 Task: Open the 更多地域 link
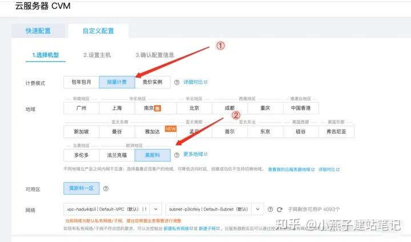pos(195,154)
